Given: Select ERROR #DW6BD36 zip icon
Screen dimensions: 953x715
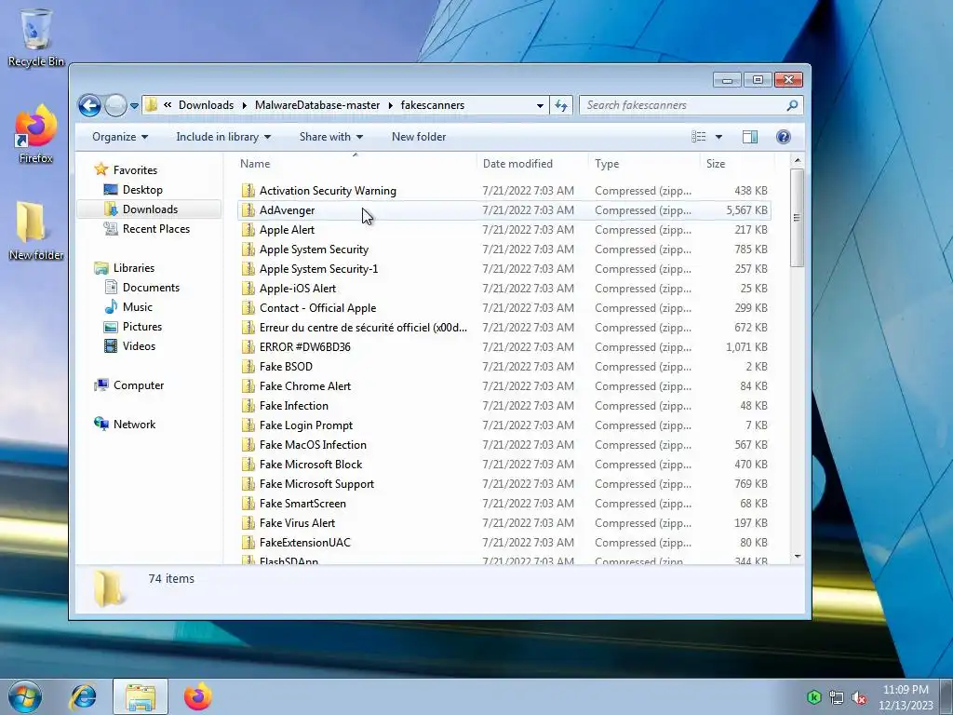Looking at the screenshot, I should pos(248,347).
